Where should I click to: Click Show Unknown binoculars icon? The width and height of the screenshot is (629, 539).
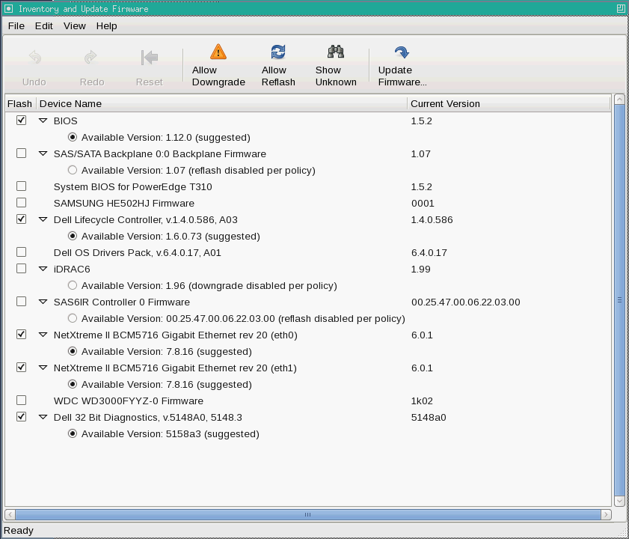point(336,52)
